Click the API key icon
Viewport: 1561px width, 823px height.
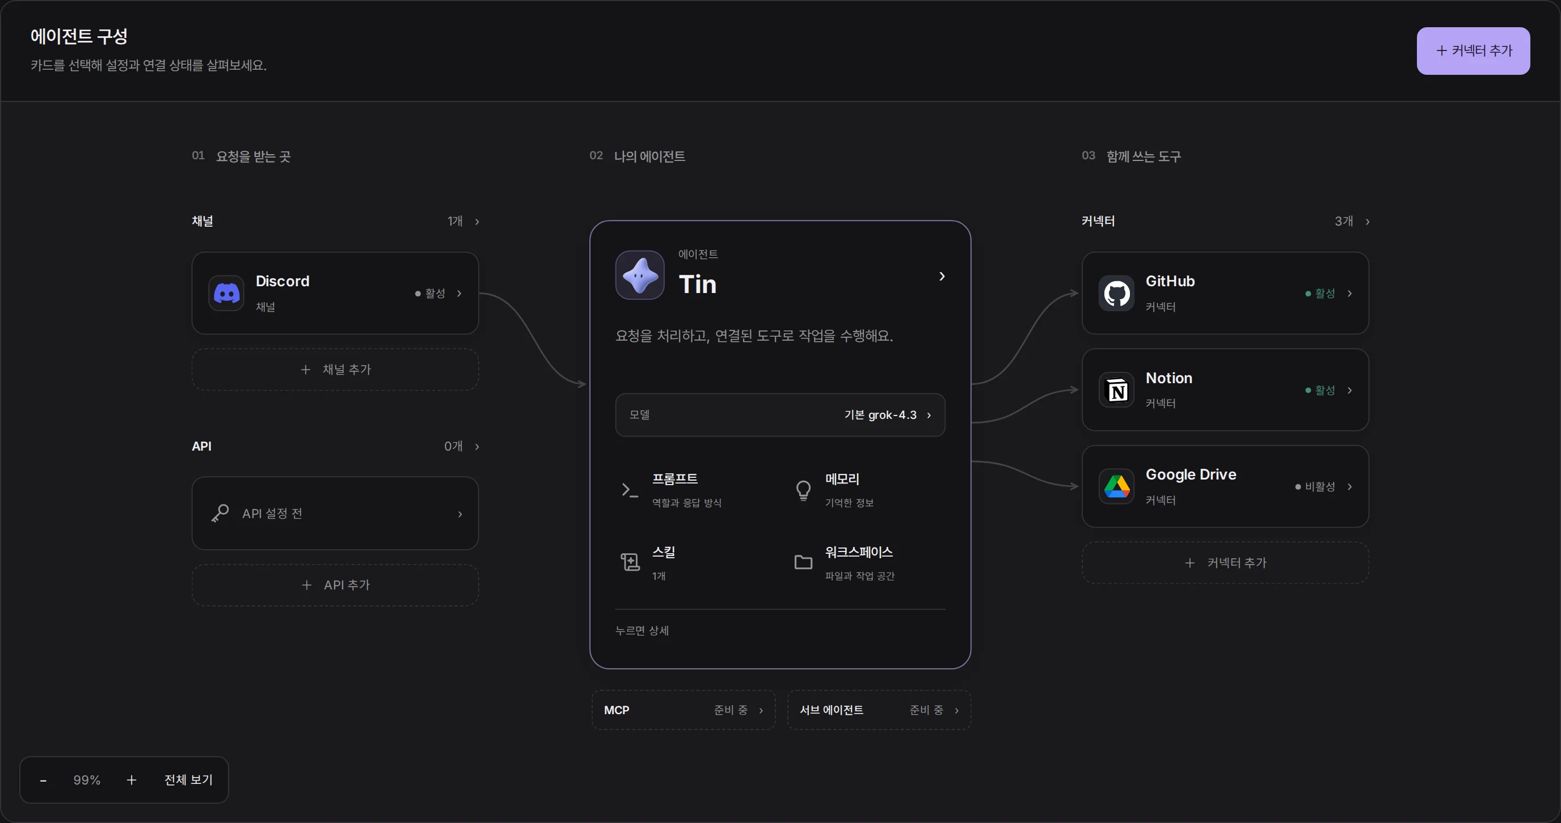coord(220,514)
